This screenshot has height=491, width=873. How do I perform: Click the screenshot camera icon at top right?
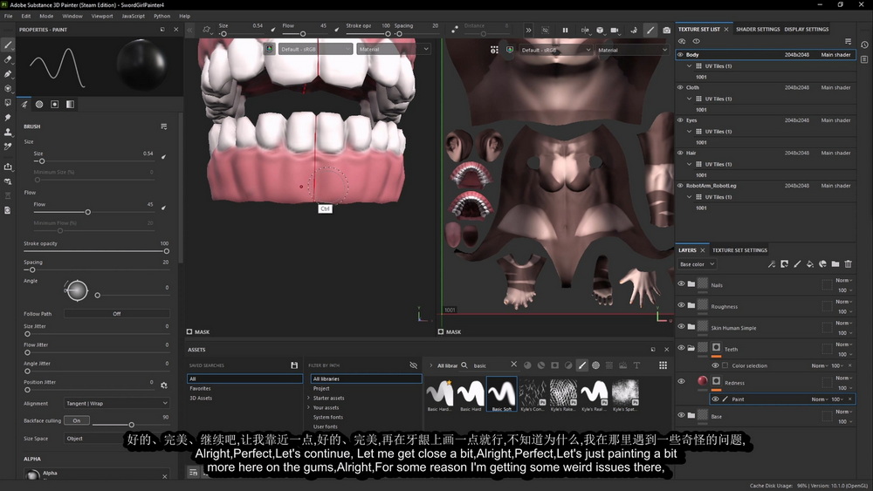(666, 30)
